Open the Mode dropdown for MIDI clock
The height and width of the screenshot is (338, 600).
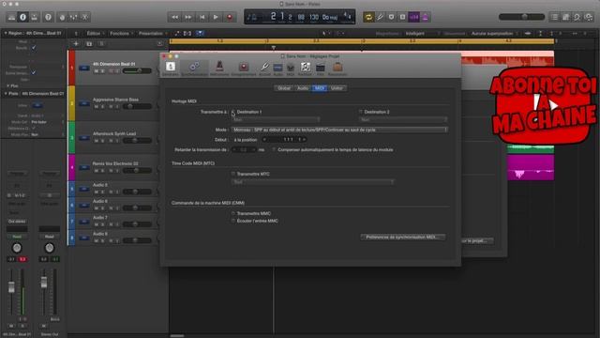pyautogui.click(x=339, y=130)
